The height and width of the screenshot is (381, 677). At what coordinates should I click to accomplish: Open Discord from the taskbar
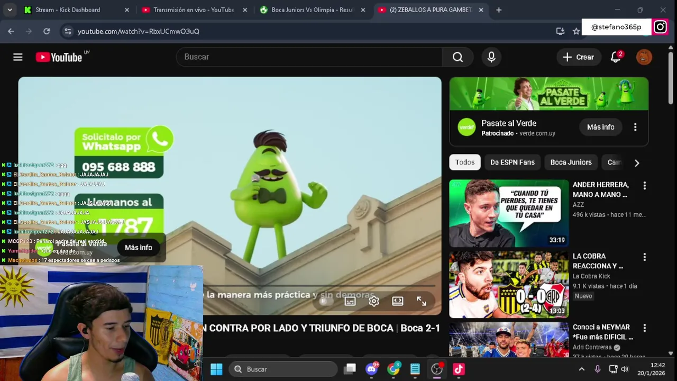[x=372, y=369]
